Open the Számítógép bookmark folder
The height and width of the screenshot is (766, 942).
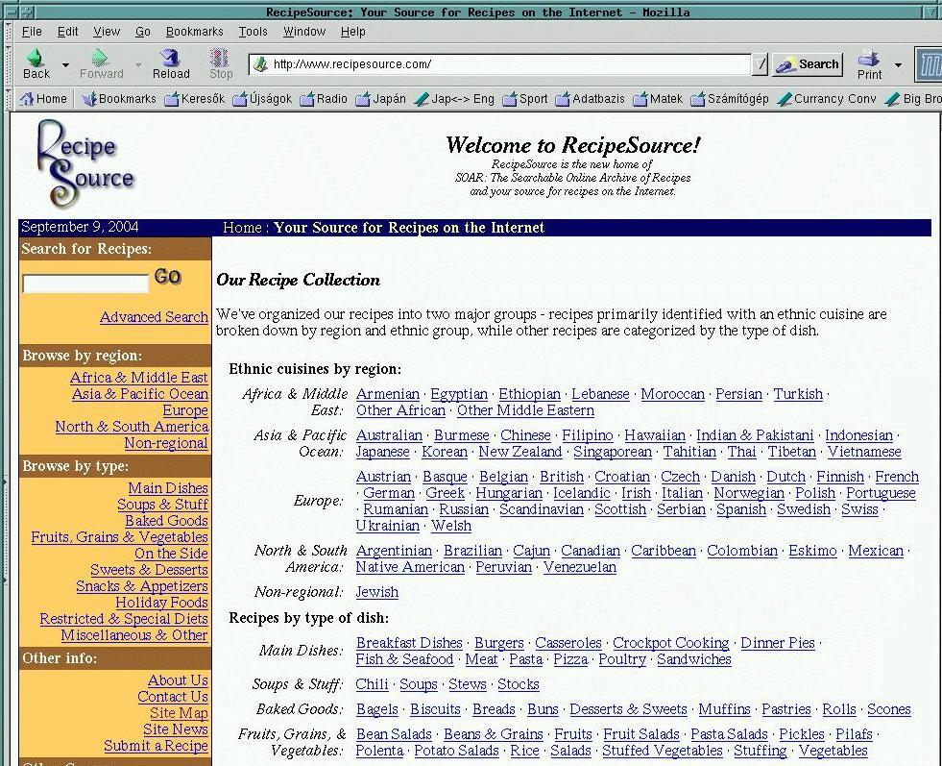click(x=730, y=99)
